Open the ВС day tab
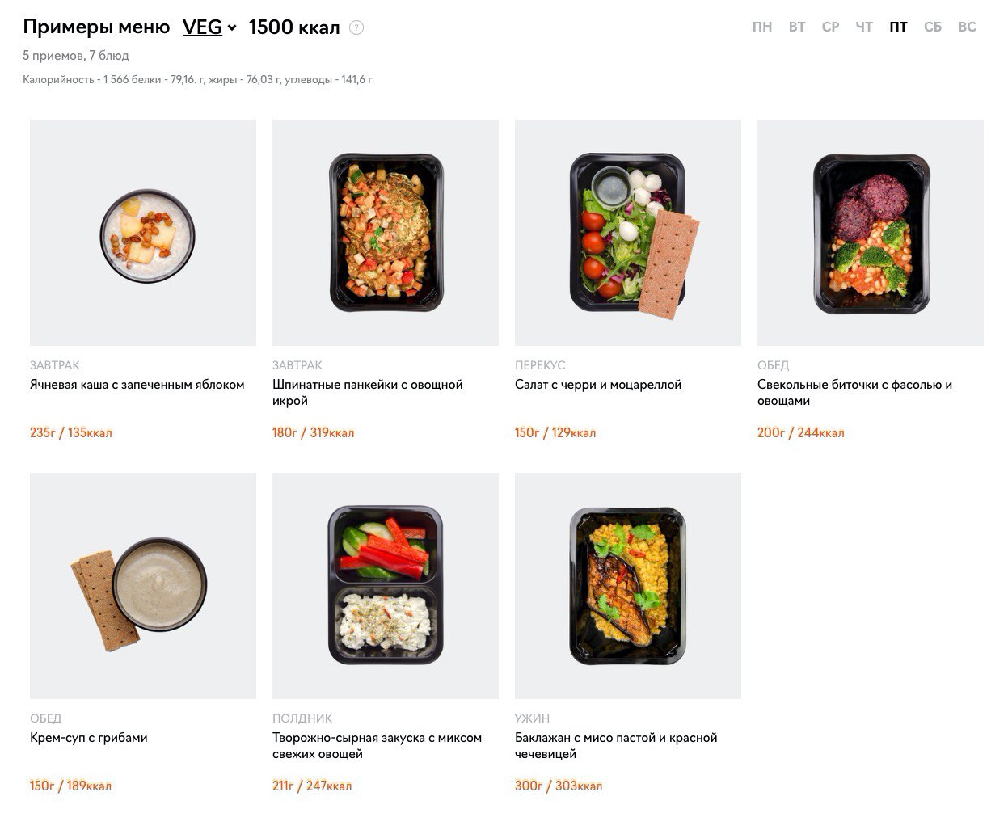The image size is (1008, 830). 967,27
